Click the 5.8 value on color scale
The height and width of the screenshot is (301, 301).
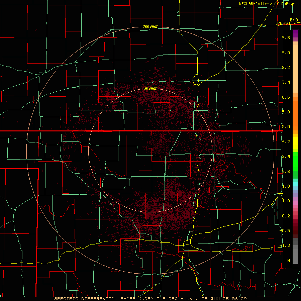point(286,112)
